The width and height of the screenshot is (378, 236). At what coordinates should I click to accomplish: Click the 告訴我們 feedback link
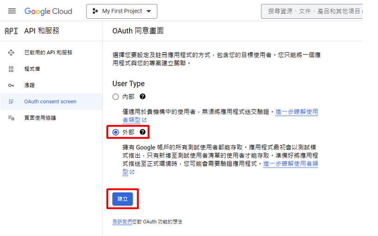(122, 222)
